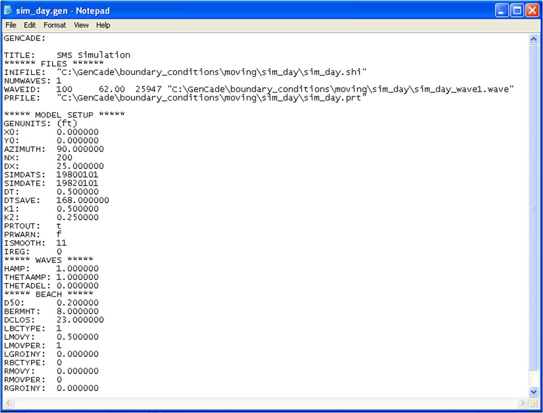Image resolution: width=543 pixels, height=413 pixels.
Task: Click the DT: 0.500000 value
Action: tap(77, 192)
